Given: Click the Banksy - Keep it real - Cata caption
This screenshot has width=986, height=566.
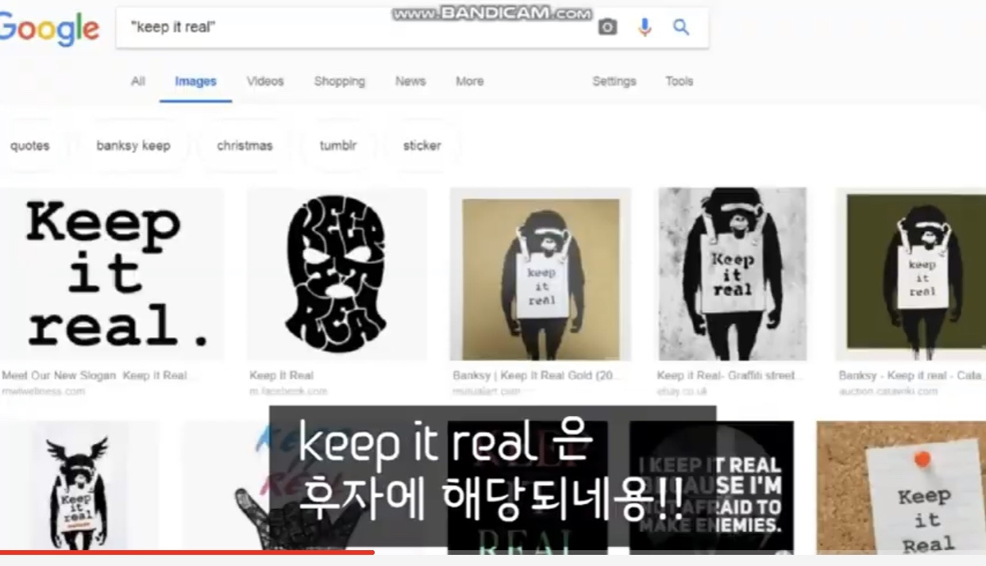Looking at the screenshot, I should pos(911,375).
